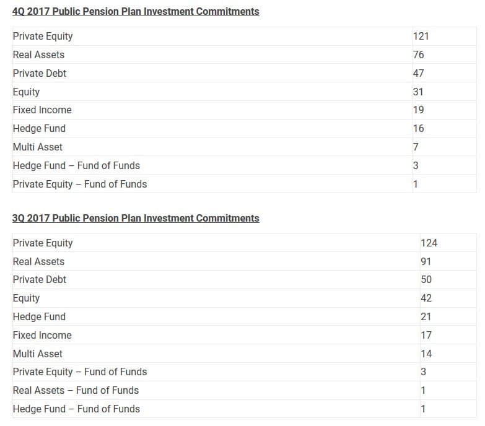The image size is (485, 426).
Task: Select Private Equity – Fund of Funds value 1
Action: [x=416, y=184]
